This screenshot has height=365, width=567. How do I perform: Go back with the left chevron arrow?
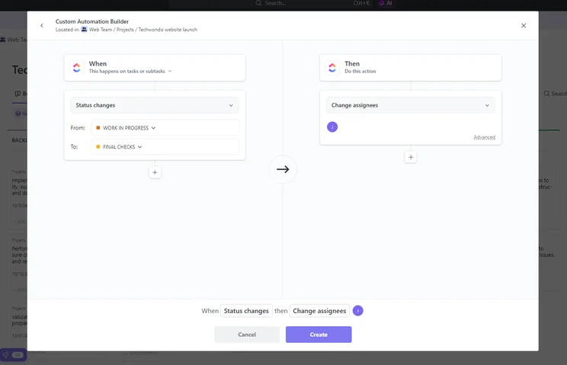tap(42, 26)
